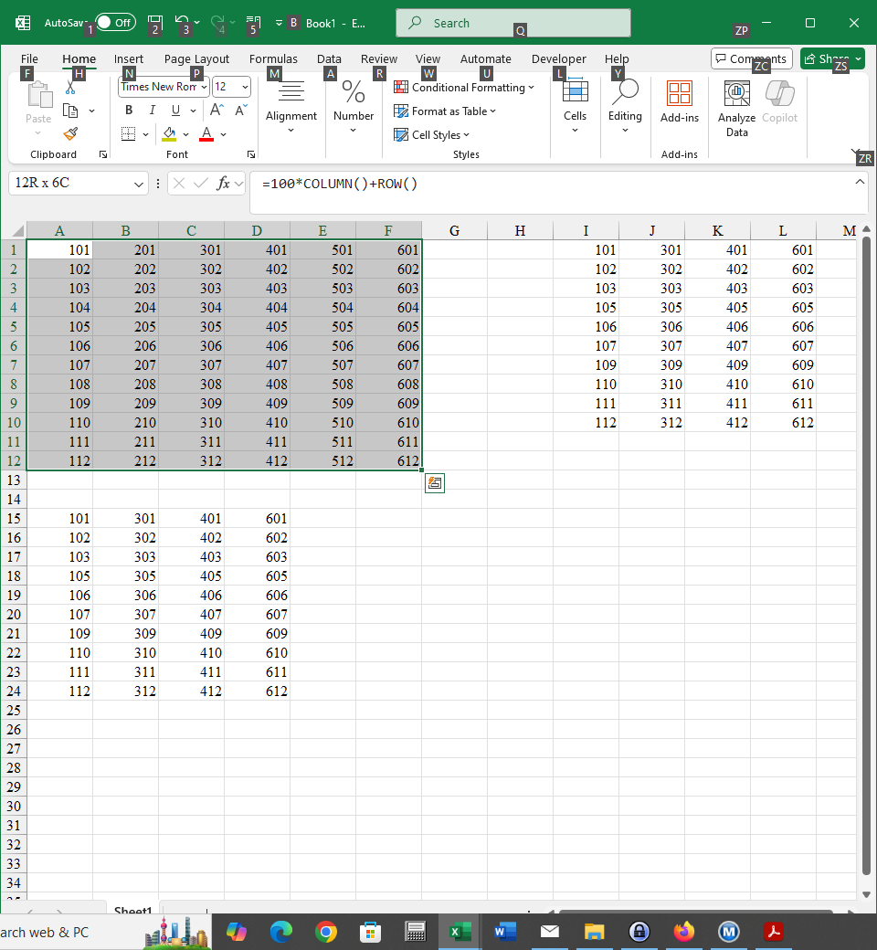Switch to the Data tab
Image resolution: width=877 pixels, height=950 pixels.
point(329,58)
